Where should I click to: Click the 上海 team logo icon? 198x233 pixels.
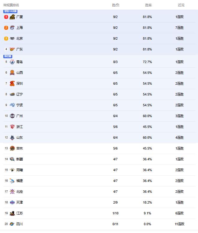(12, 28)
